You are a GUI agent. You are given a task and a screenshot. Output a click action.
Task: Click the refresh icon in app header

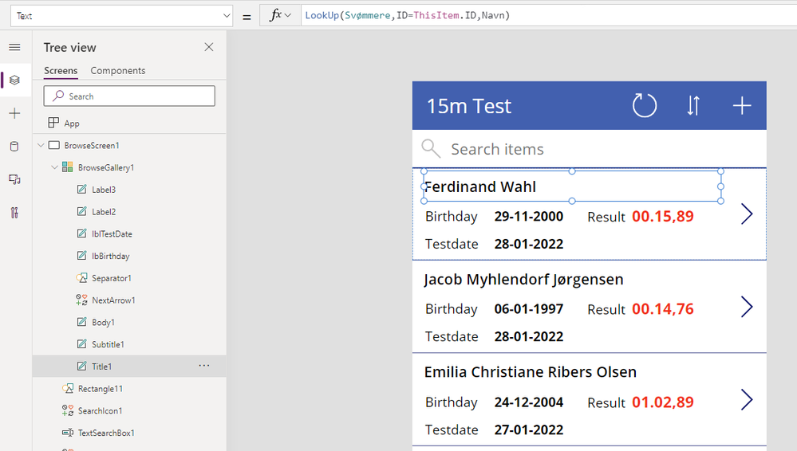[644, 105]
